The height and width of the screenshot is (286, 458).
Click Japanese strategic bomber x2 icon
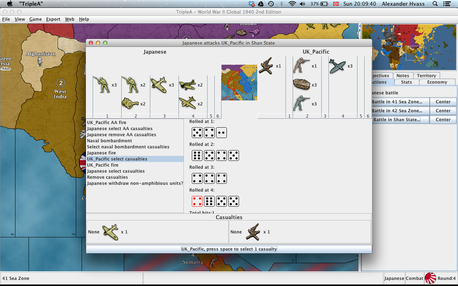tap(187, 103)
